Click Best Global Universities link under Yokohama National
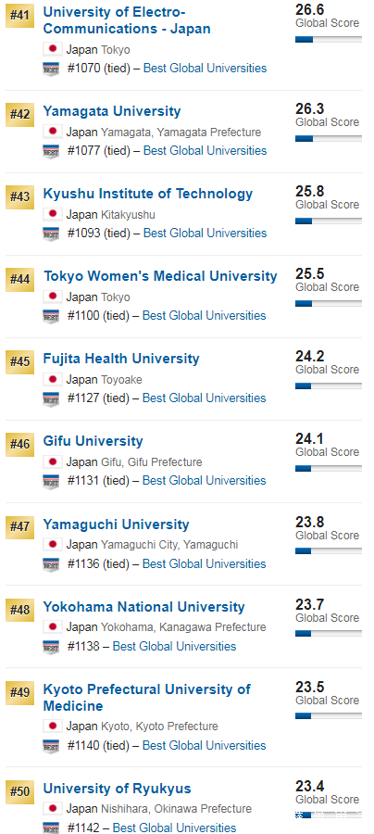The width and height of the screenshot is (374, 834). click(x=175, y=646)
